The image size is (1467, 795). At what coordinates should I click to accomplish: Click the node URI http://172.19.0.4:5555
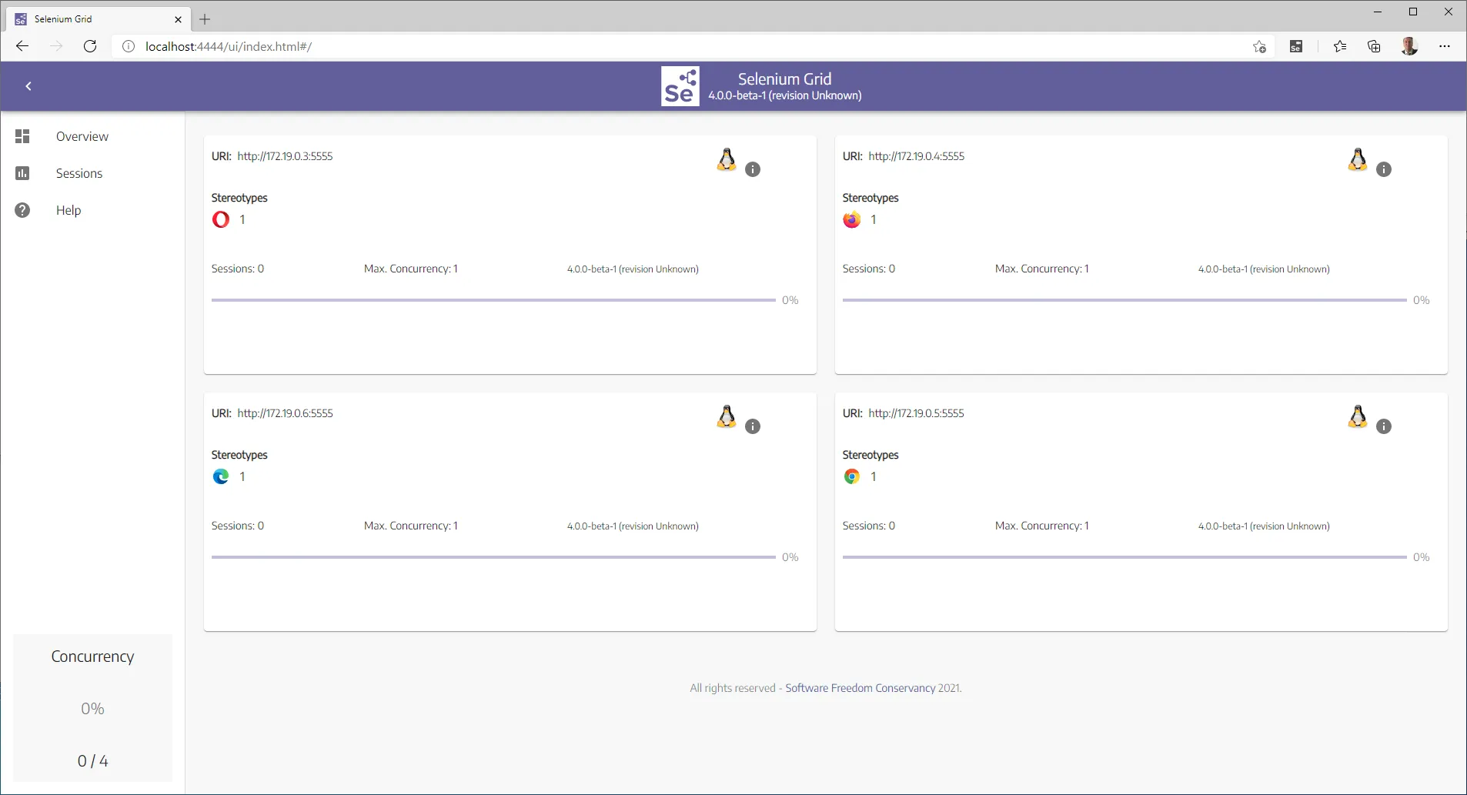(x=916, y=156)
